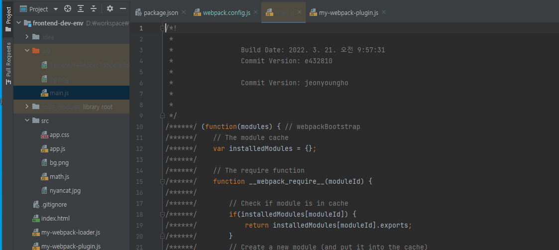Click the image file icon beside nyancat.jpg
This screenshot has width=559, height=250.
tap(44, 190)
